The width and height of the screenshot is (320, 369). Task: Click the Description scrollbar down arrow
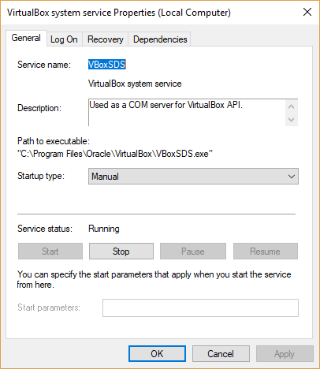point(291,120)
